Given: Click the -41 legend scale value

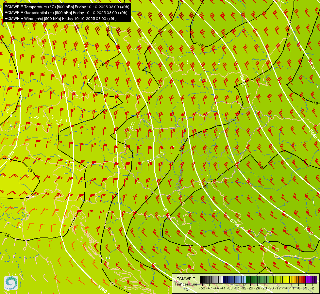Looking at the screenshot, I should 223,288.
